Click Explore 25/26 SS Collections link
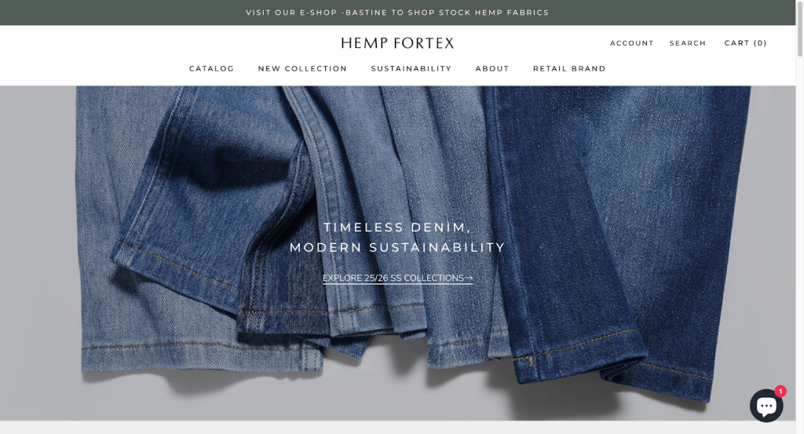804x434 pixels. pyautogui.click(x=397, y=278)
